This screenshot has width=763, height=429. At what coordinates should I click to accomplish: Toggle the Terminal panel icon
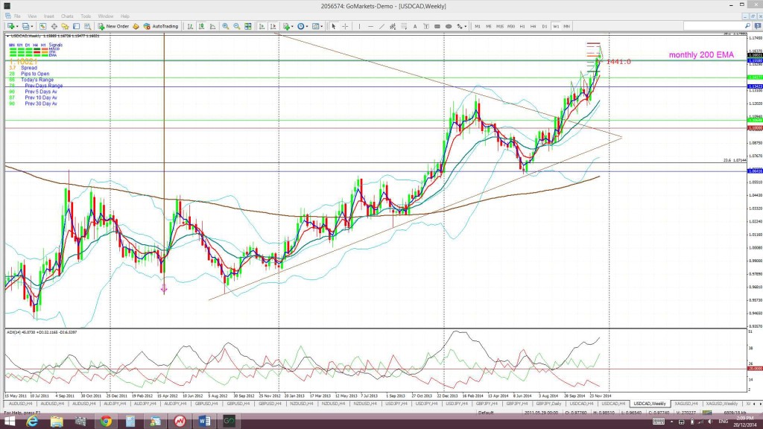(x=77, y=26)
